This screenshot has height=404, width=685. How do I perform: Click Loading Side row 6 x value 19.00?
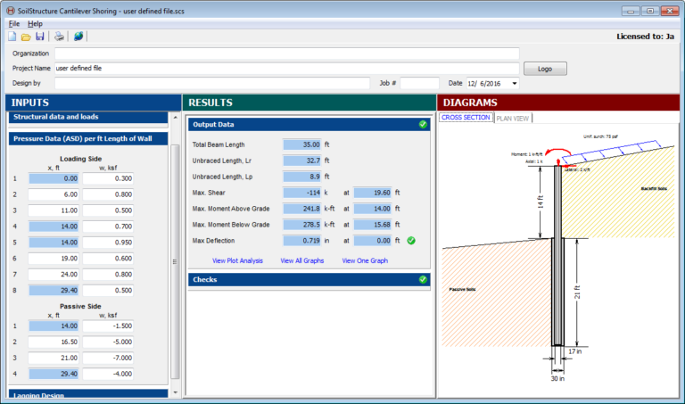point(54,259)
